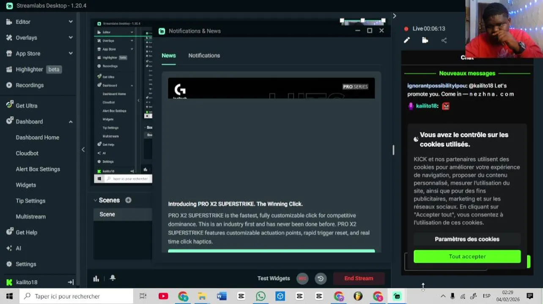Click the share icon in chat header
Viewport: 543px width, 304px height.
(444, 40)
